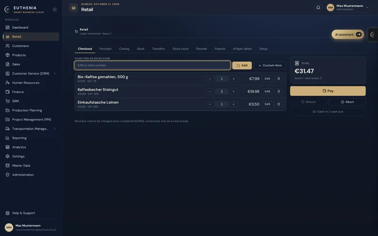Viewport: 378px width, 236px height.
Task: Add a Custom item
Action: pyautogui.click(x=270, y=66)
